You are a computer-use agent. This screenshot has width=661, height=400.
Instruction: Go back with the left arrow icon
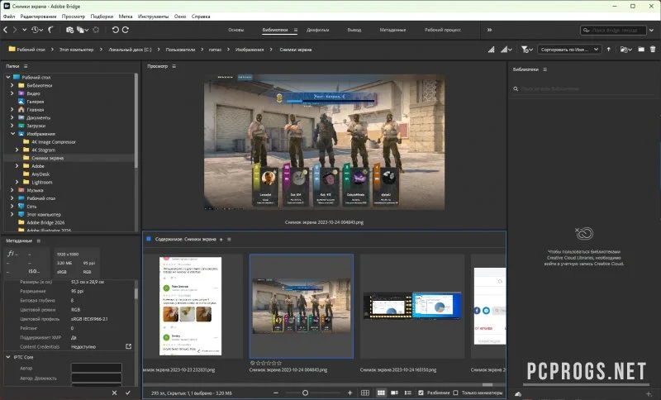[x=6, y=30]
